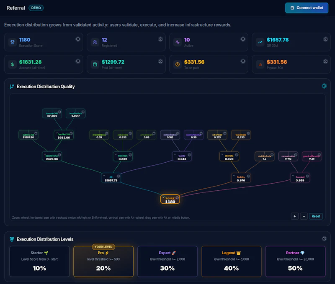Viewport: 335px width, 284px height.
Task: Collapse the Guardrail node chevron
Action: tap(293, 176)
